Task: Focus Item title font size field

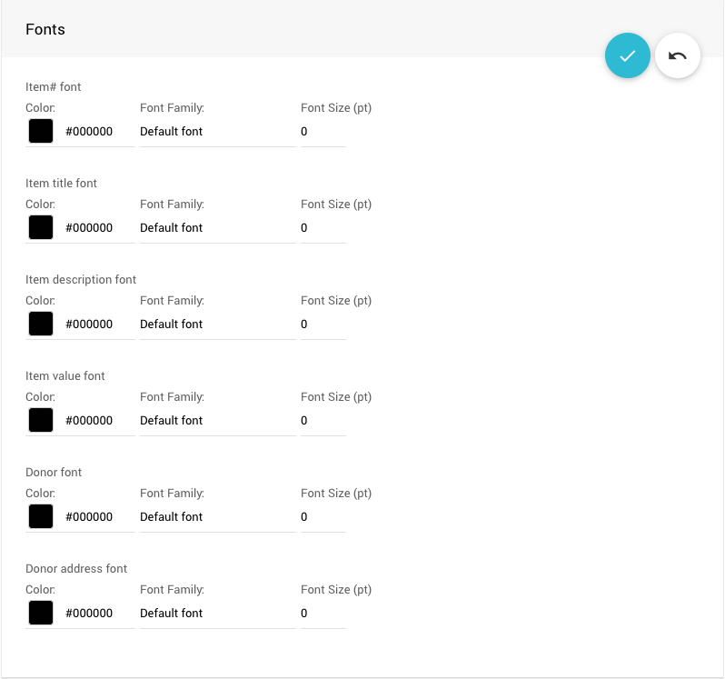Action: 323,228
